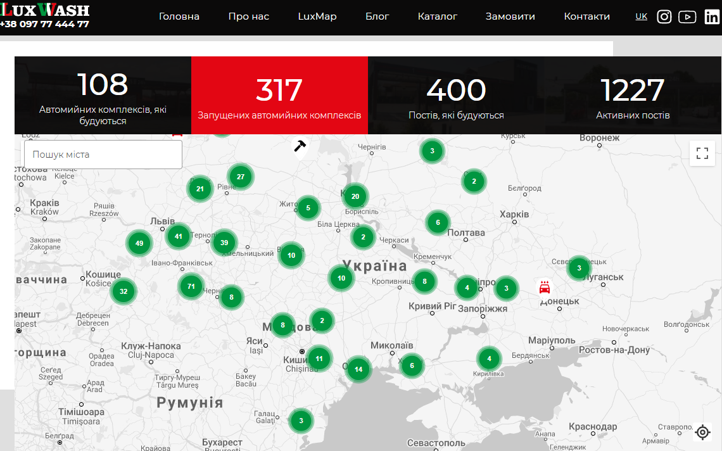Open the Instagram icon in the header

coord(664,16)
